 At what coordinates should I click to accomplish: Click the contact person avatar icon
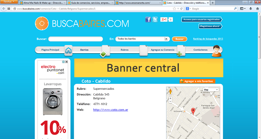(217, 51)
